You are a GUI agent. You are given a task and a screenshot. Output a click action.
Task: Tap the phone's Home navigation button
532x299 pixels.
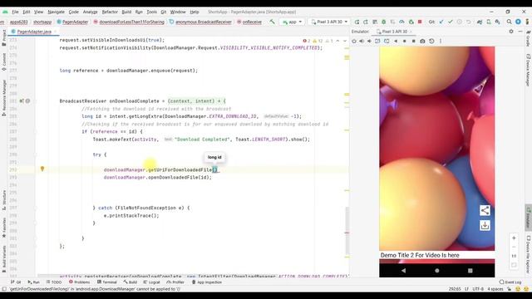(x=437, y=271)
